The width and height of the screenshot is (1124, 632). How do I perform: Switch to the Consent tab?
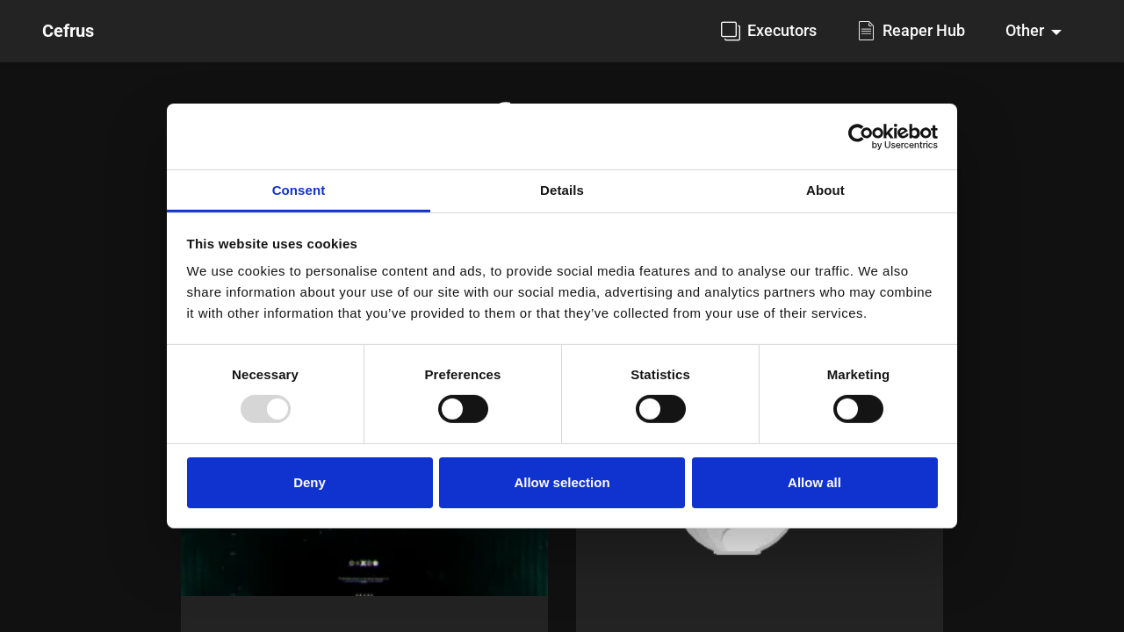pyautogui.click(x=299, y=190)
